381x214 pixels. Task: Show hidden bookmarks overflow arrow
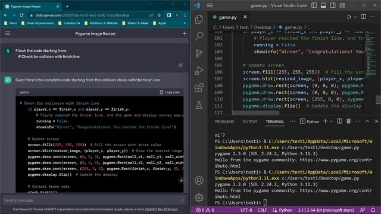(x=185, y=23)
